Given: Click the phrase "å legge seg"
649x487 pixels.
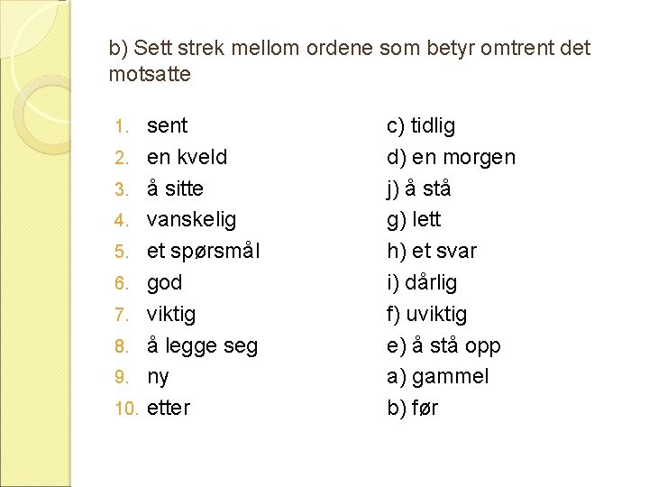Looking at the screenshot, I should (203, 345).
